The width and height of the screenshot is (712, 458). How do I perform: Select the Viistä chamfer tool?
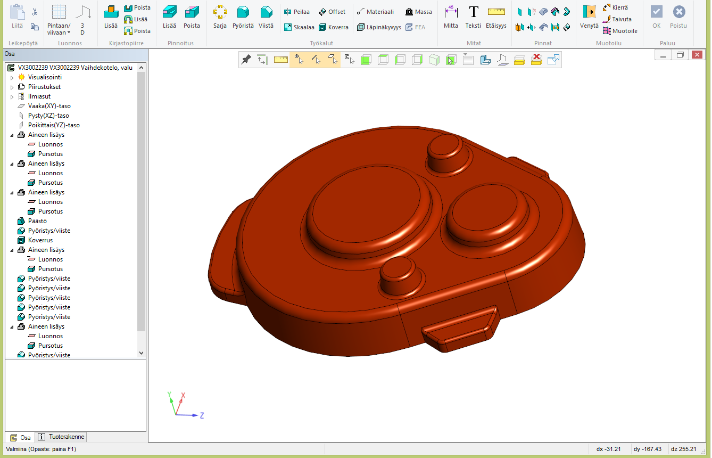point(266,16)
